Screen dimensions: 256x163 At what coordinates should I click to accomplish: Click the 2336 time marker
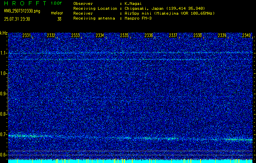point(149,35)
